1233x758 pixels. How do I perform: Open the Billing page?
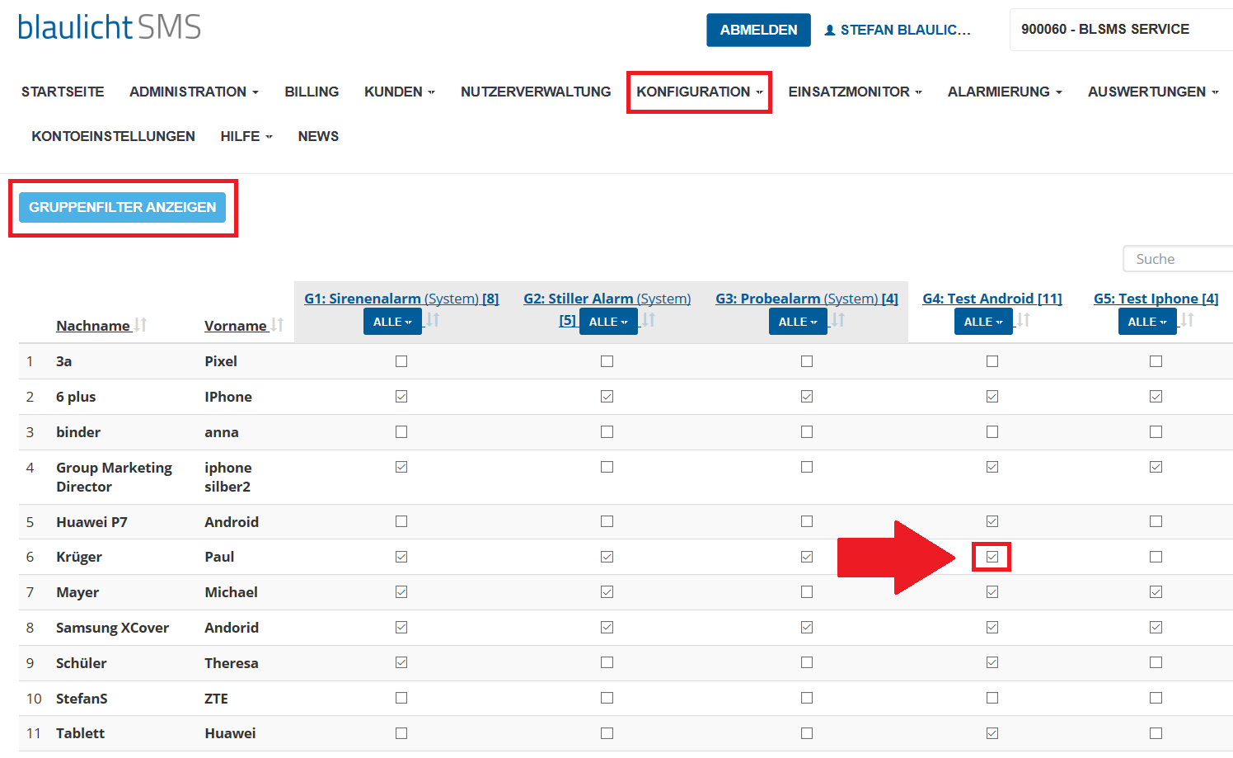(x=312, y=92)
